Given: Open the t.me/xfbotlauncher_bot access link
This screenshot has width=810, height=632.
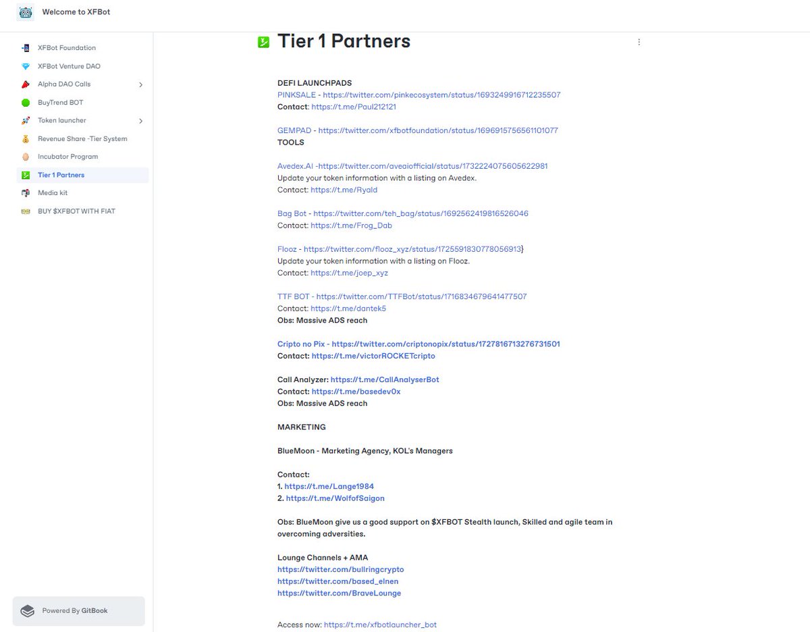Looking at the screenshot, I should tap(380, 625).
